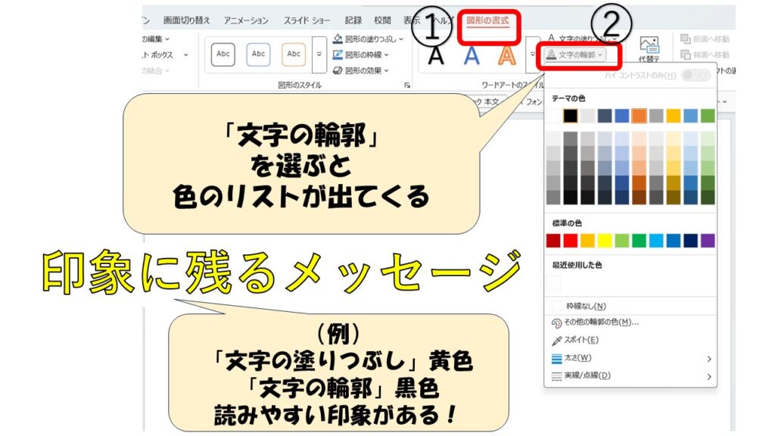This screenshot has width=775, height=436.
Task: Apply the blue A WordArt style
Action: (x=472, y=55)
